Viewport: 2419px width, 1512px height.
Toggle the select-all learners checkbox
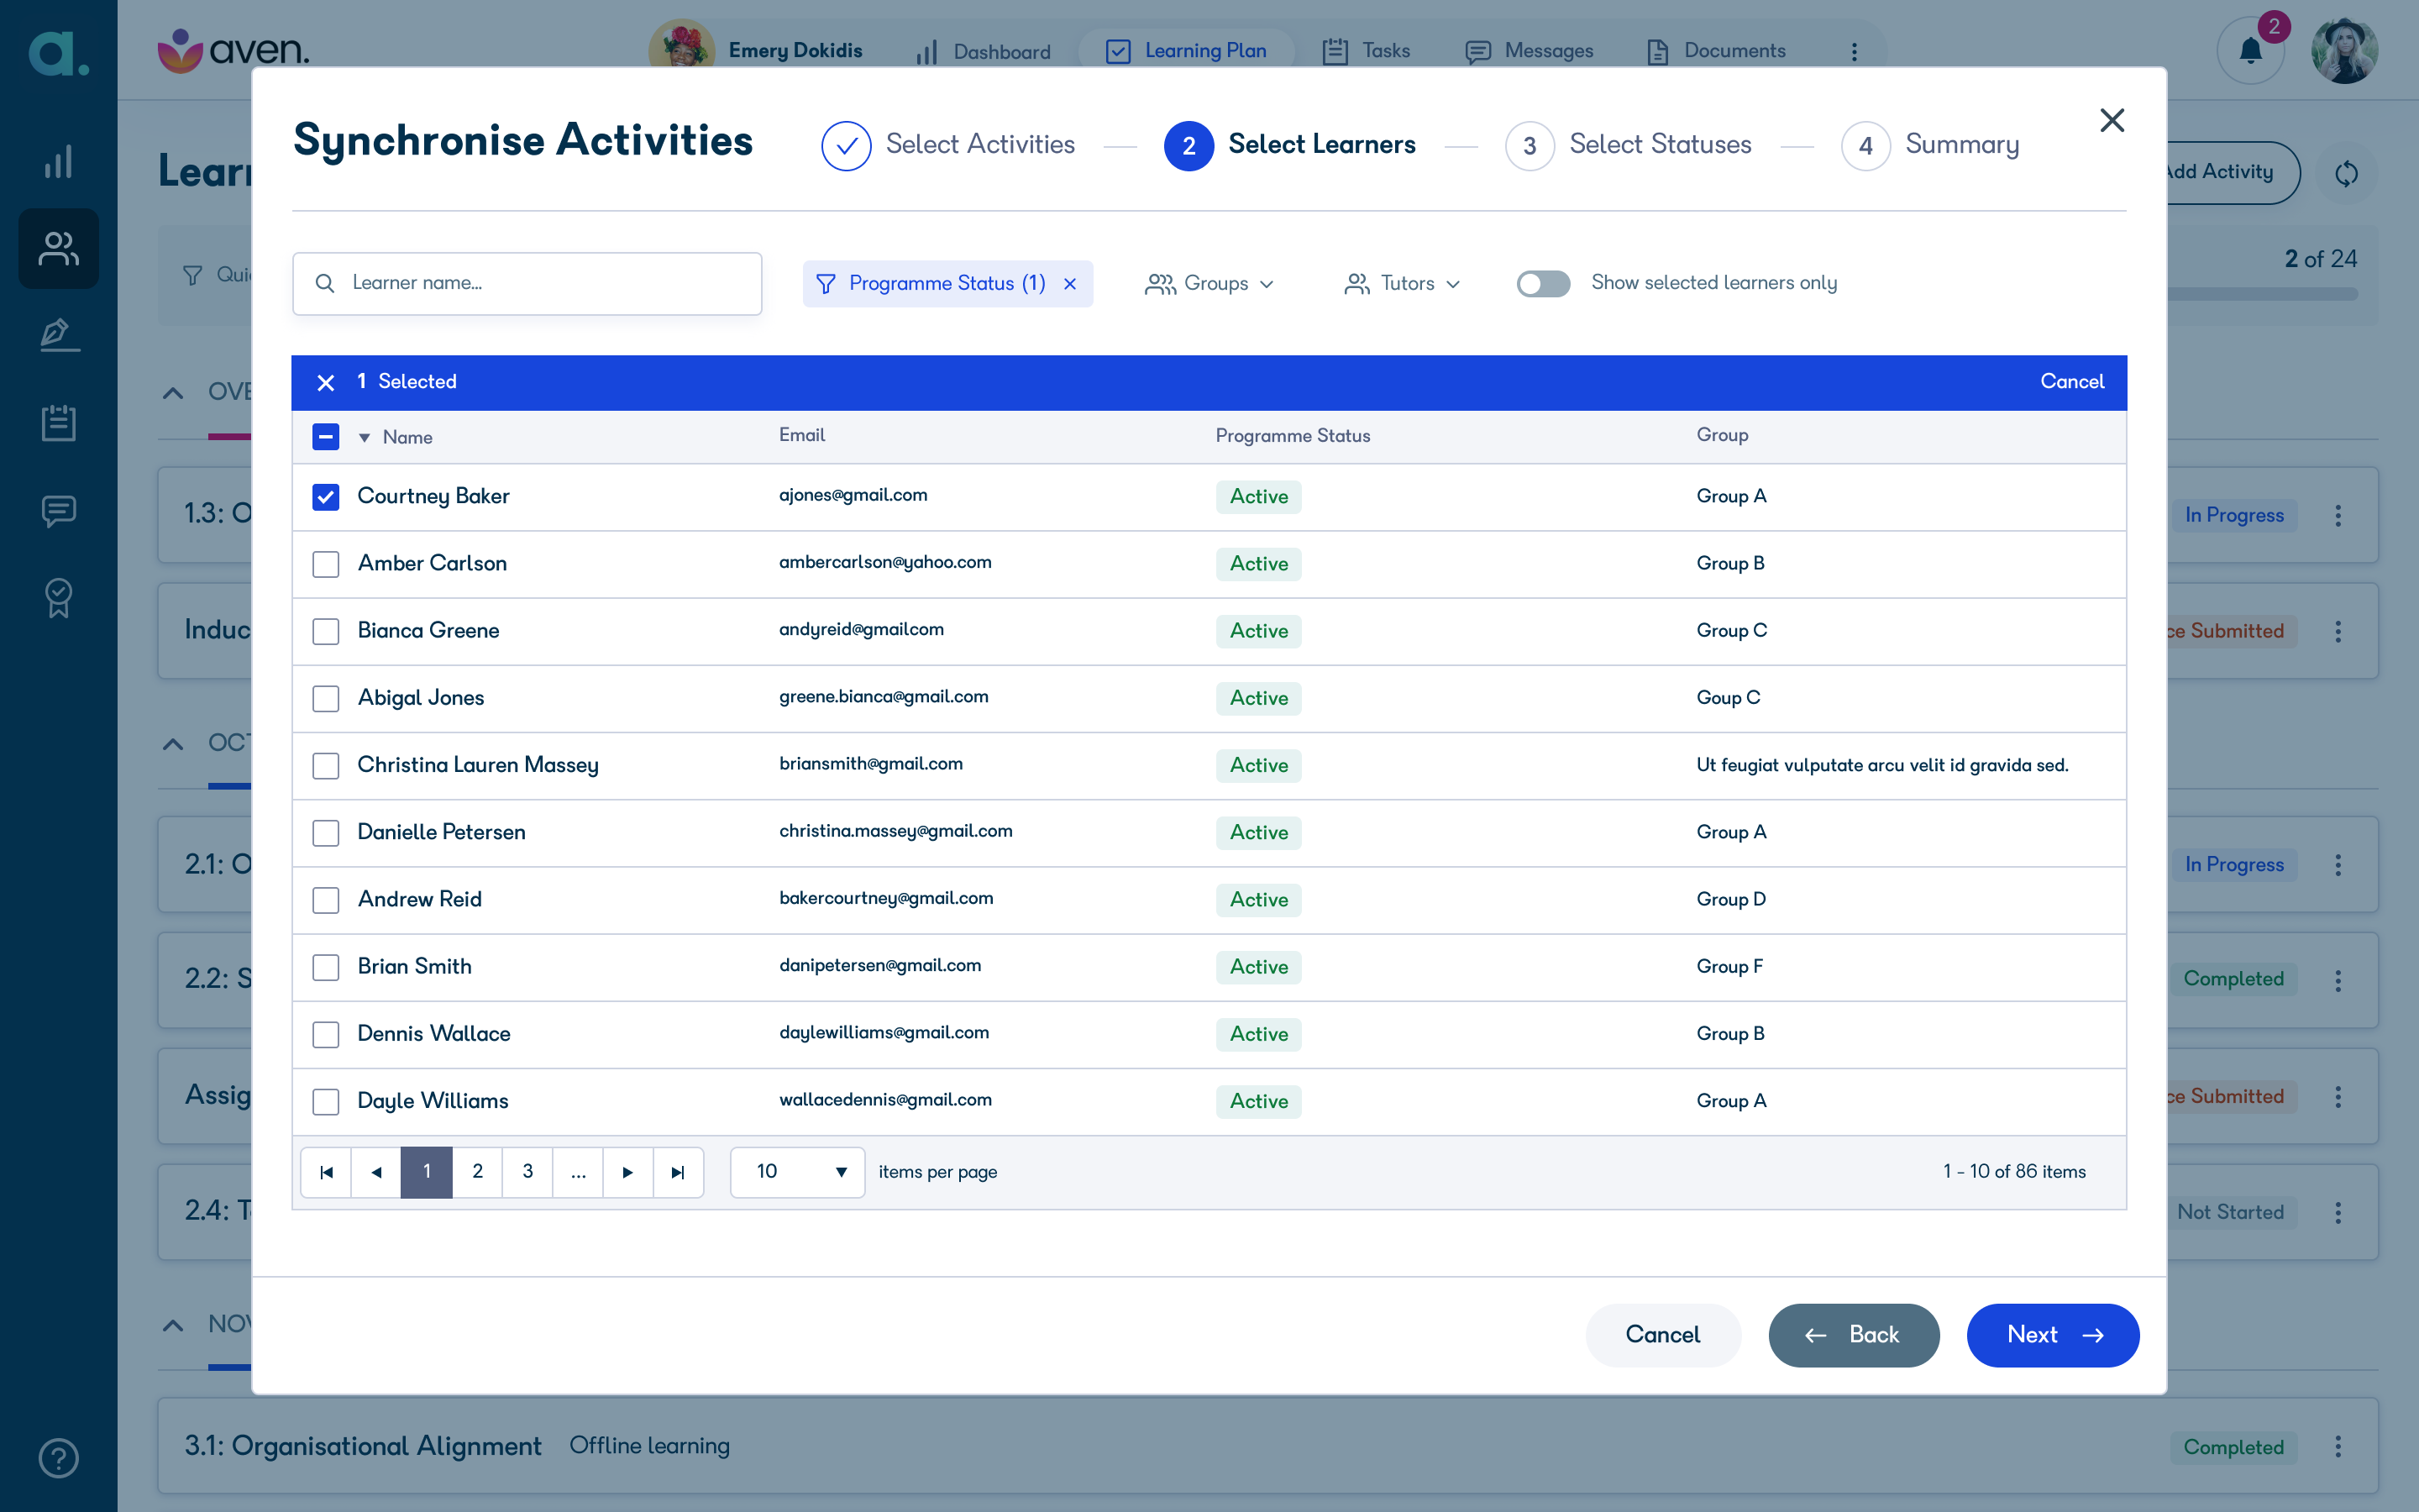click(x=326, y=437)
